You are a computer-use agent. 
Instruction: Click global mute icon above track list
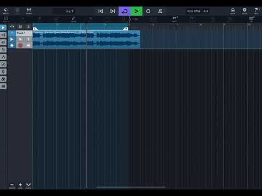[x=20, y=27]
